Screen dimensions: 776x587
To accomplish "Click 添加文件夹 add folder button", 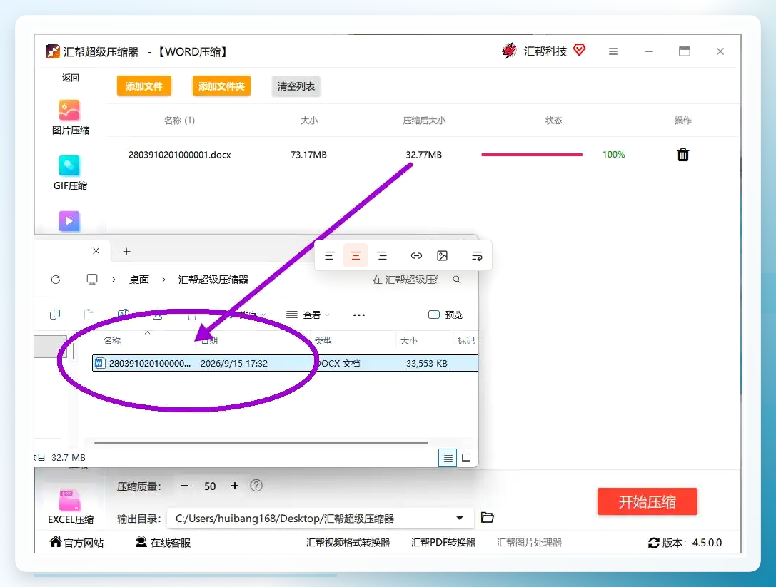I will 221,86.
